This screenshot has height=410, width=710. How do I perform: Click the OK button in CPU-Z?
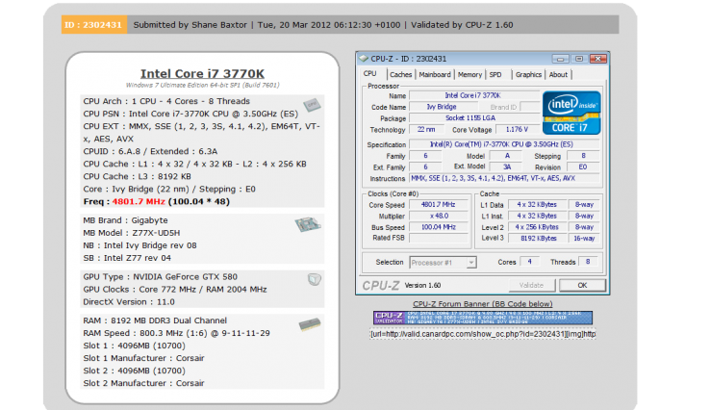click(582, 285)
